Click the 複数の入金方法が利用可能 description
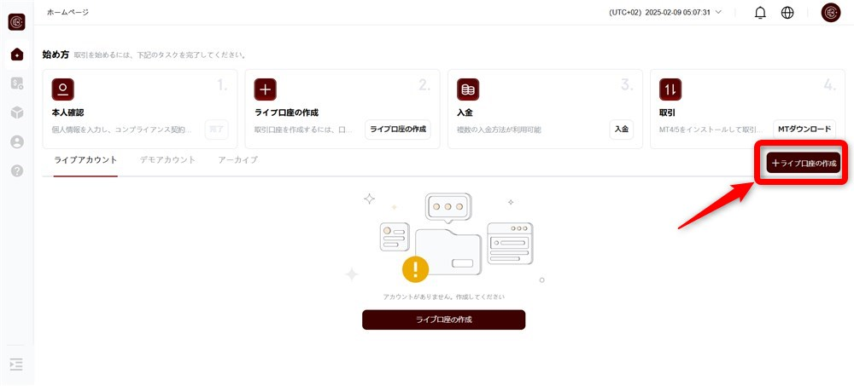The width and height of the screenshot is (854, 386). pos(499,130)
